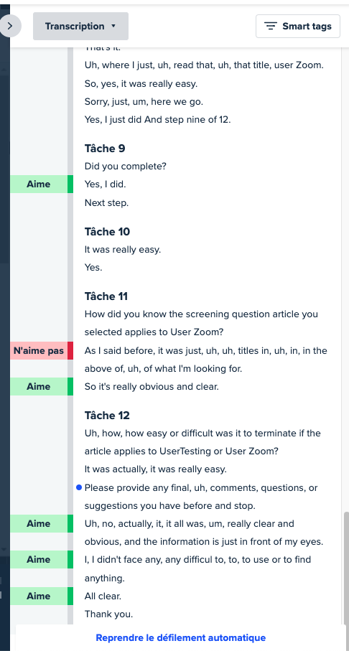Click the line 'Did you complete?' in Tâche 9
349x651 pixels.
pos(126,166)
